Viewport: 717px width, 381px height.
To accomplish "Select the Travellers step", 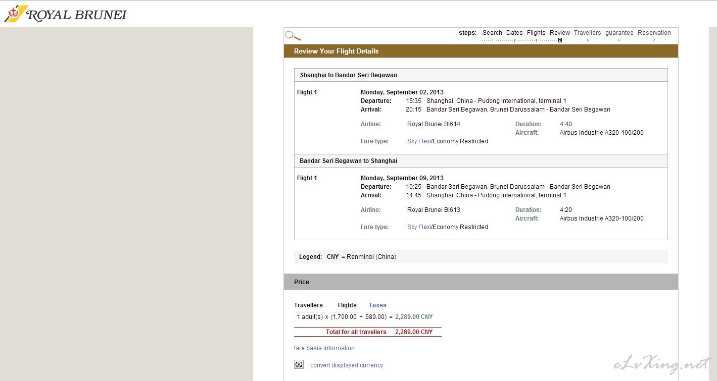I will [x=587, y=33].
